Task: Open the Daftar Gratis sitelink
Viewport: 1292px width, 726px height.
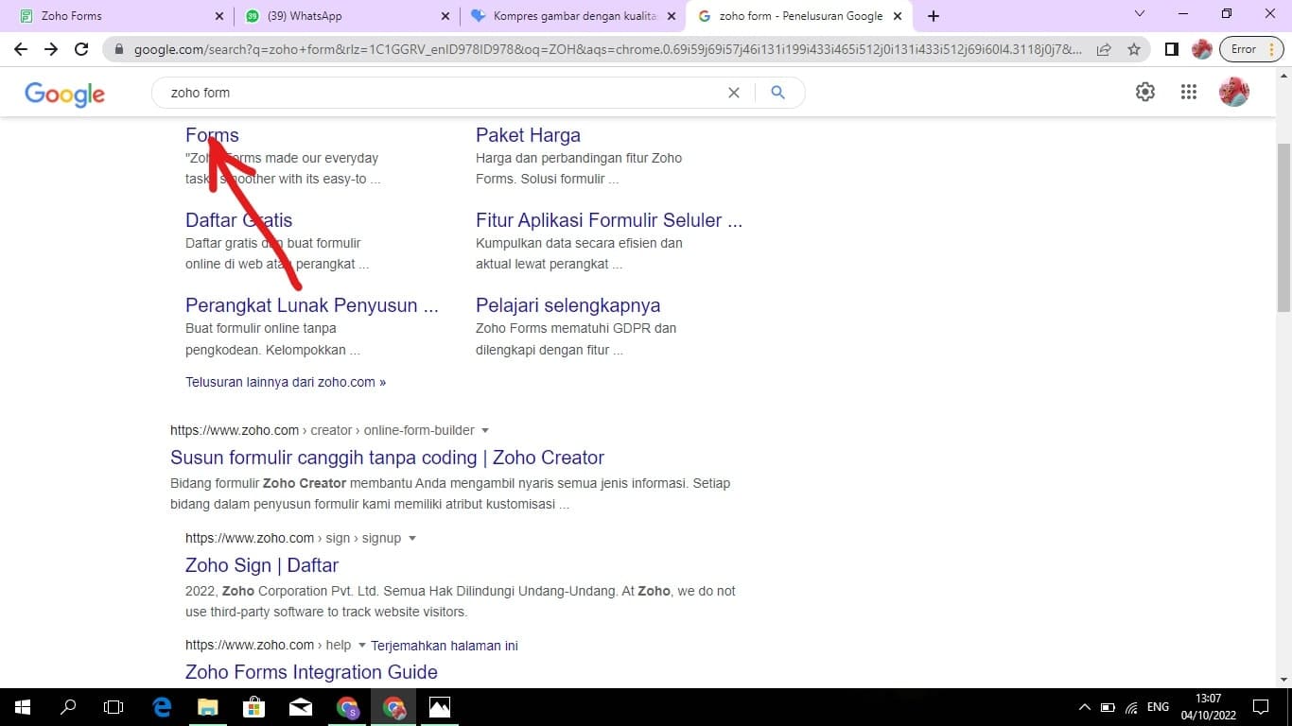Action: (x=238, y=220)
